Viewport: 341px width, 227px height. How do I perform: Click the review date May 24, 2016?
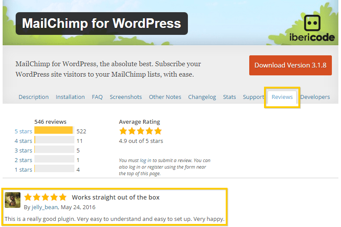tap(78, 207)
